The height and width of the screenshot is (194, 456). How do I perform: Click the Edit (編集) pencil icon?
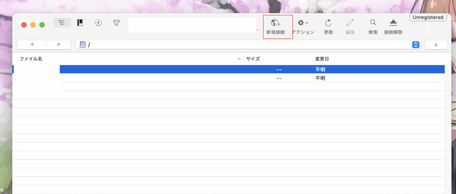point(350,23)
